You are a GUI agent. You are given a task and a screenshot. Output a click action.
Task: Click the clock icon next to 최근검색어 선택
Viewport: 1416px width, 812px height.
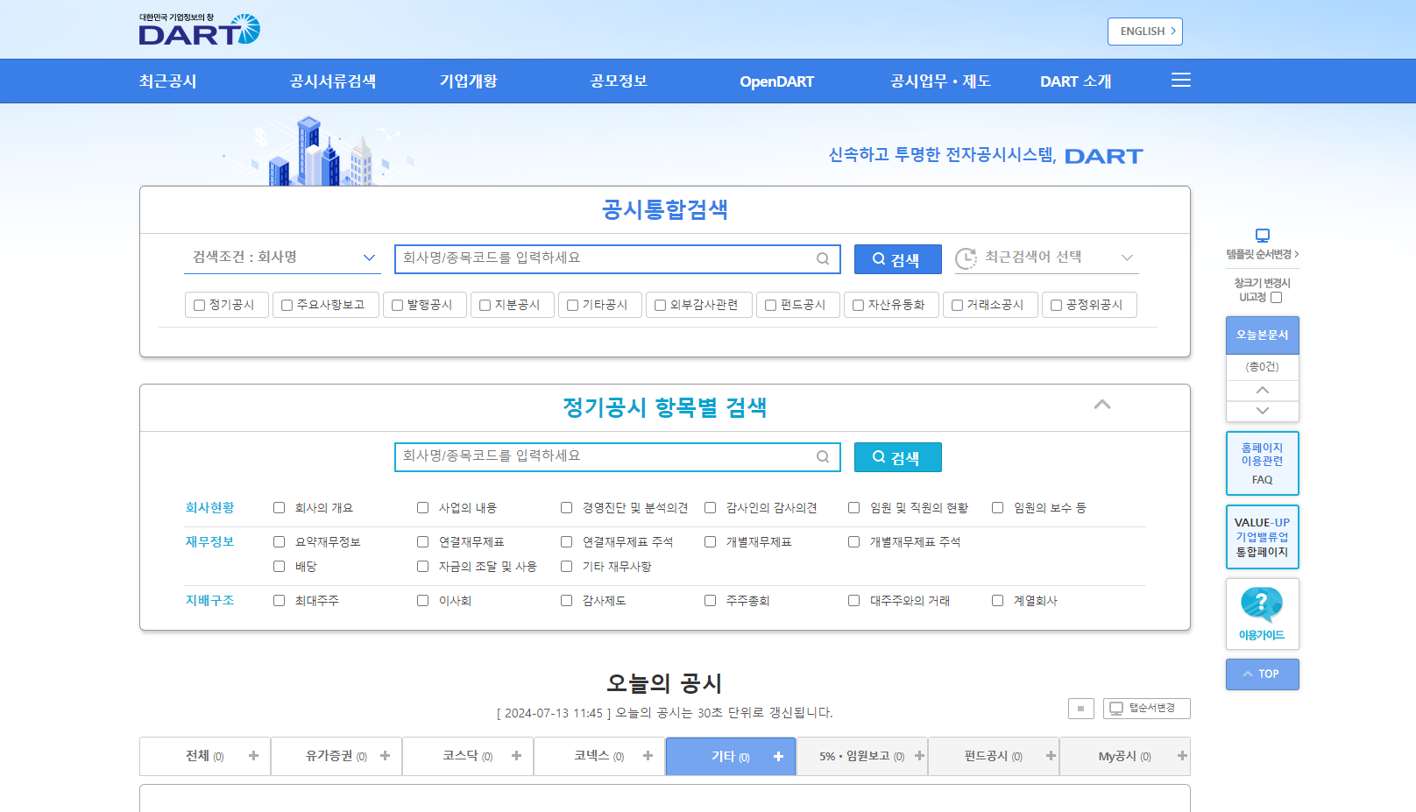point(966,257)
